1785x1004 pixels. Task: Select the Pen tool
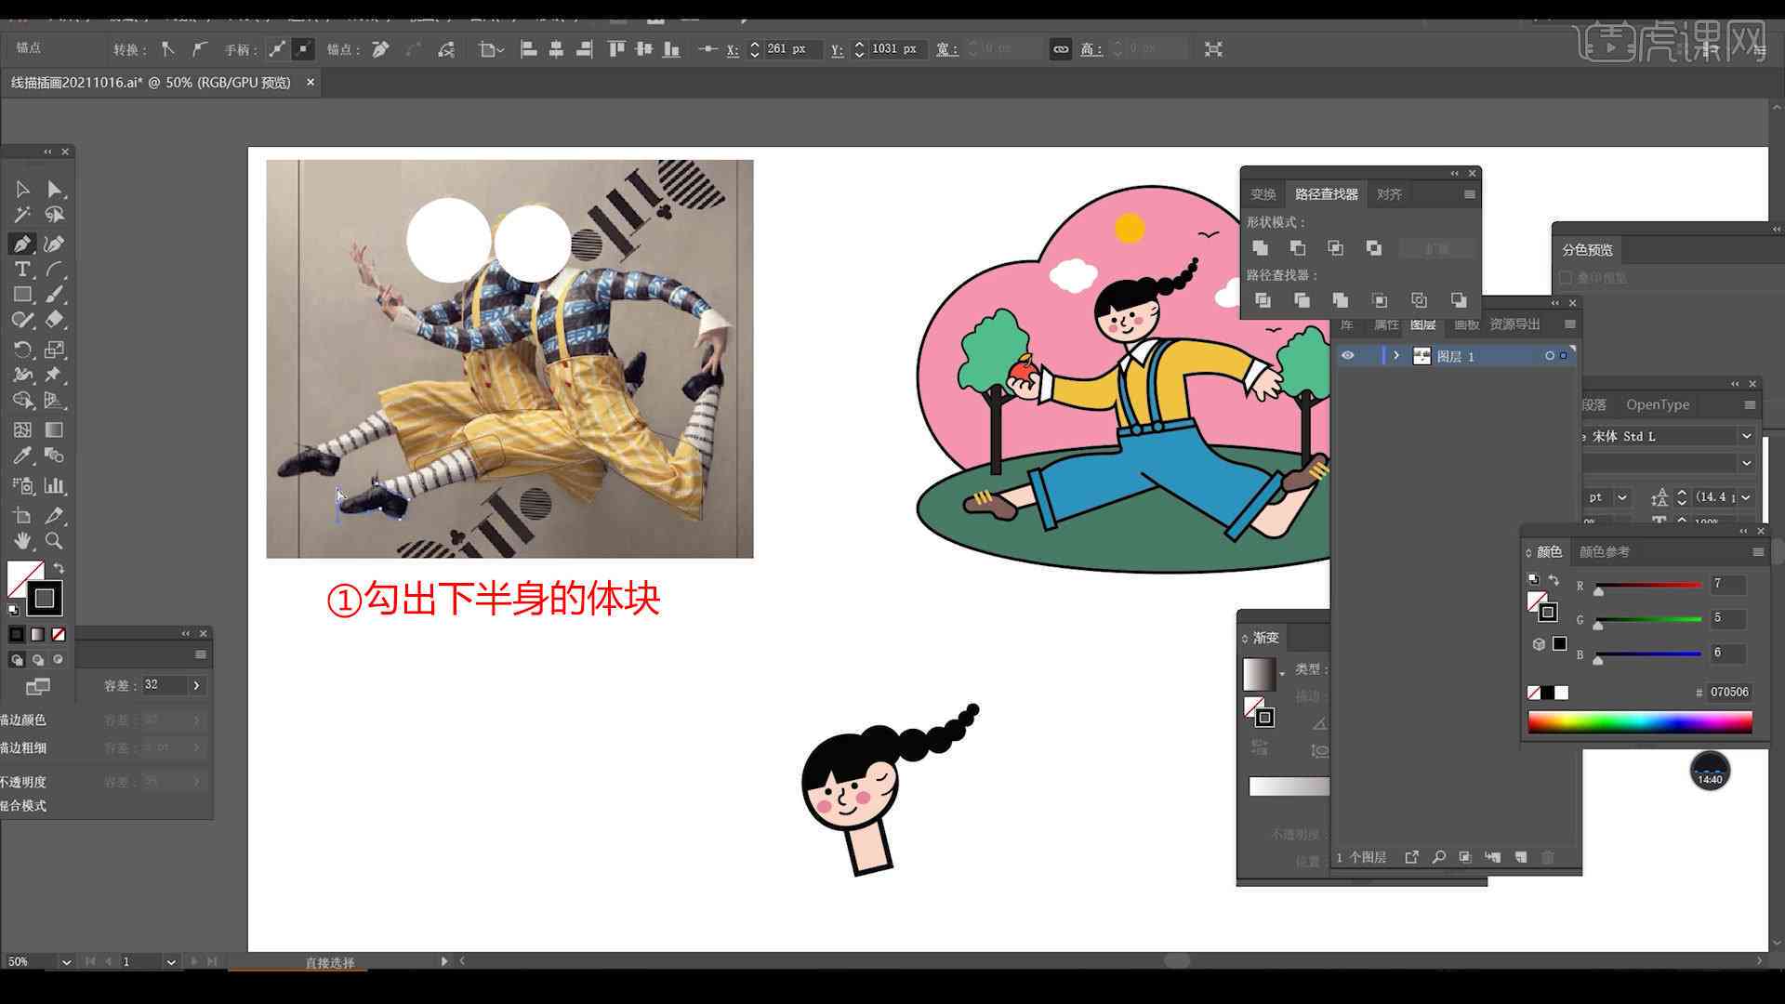22,244
